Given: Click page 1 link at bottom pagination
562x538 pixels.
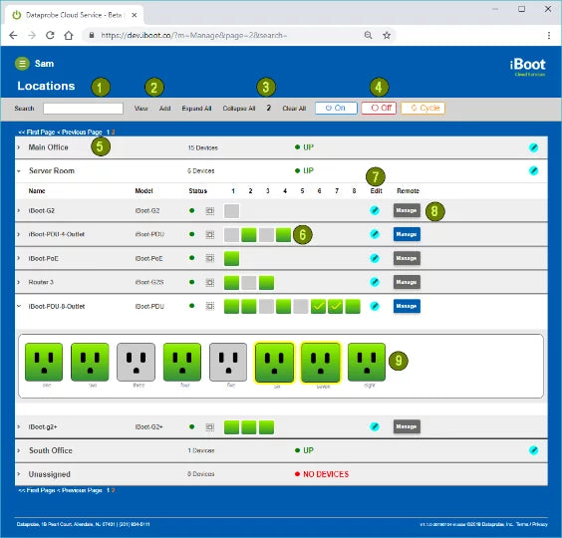Looking at the screenshot, I should (108, 490).
